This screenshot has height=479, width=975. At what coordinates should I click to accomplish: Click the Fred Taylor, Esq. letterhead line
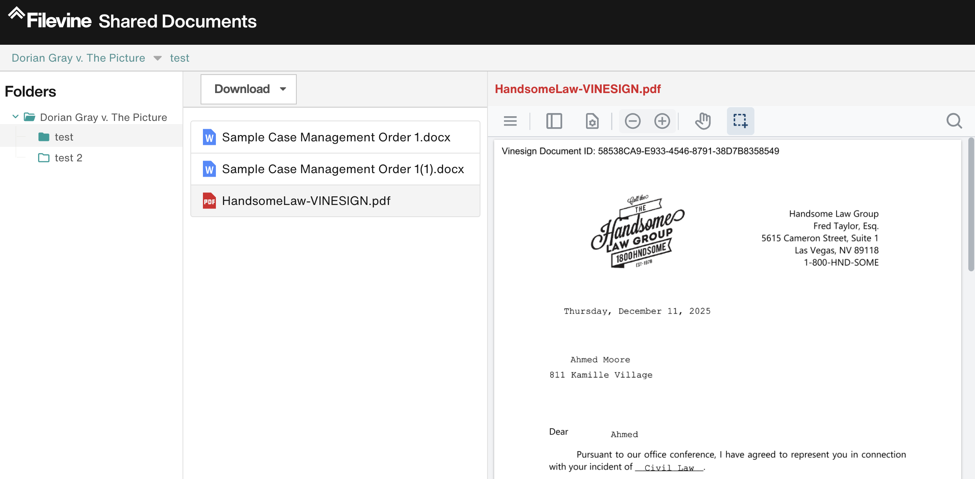(846, 226)
